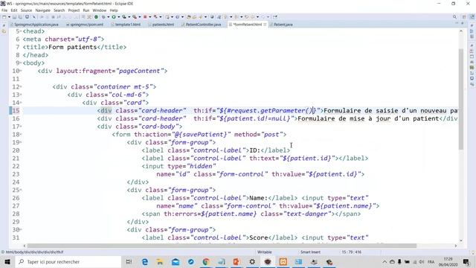Expand the Coverage dropdown arrow
The image size is (476, 268).
129,17
